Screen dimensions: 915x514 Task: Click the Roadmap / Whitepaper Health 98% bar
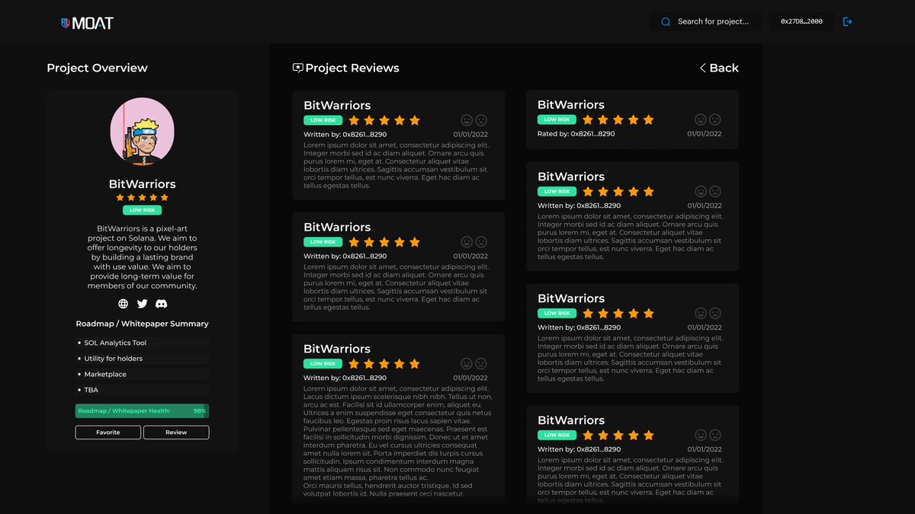[x=142, y=411]
